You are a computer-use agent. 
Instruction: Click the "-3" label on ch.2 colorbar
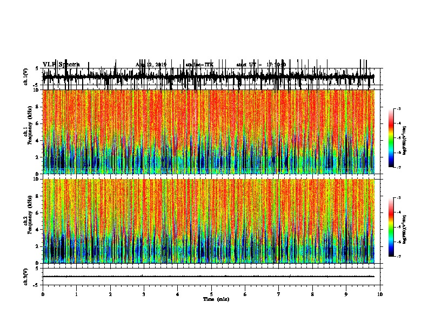398,198
